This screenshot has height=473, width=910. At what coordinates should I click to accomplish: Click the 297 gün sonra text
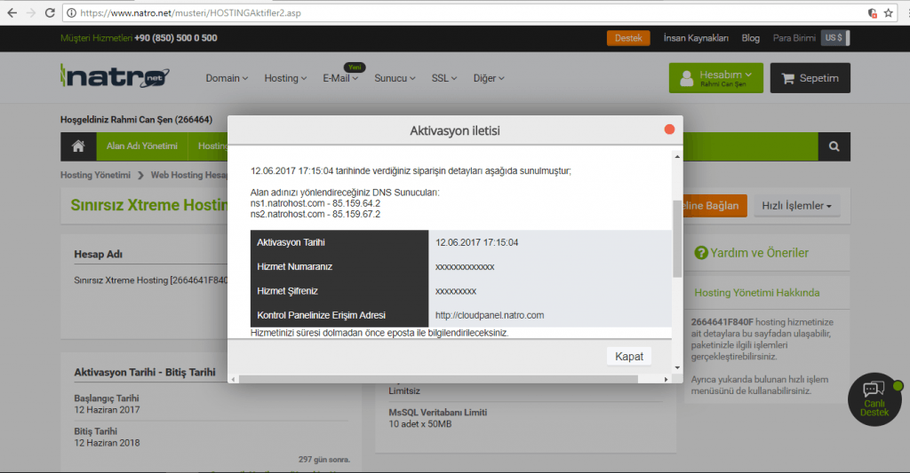pyautogui.click(x=323, y=460)
